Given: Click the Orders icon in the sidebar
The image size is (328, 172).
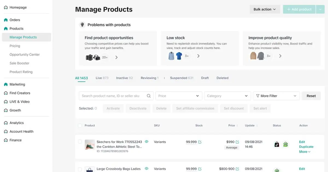Looking at the screenshot, I should point(5,20).
